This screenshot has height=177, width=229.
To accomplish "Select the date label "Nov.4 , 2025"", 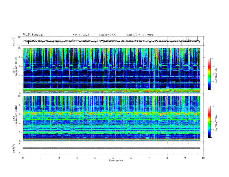I will [81, 35].
